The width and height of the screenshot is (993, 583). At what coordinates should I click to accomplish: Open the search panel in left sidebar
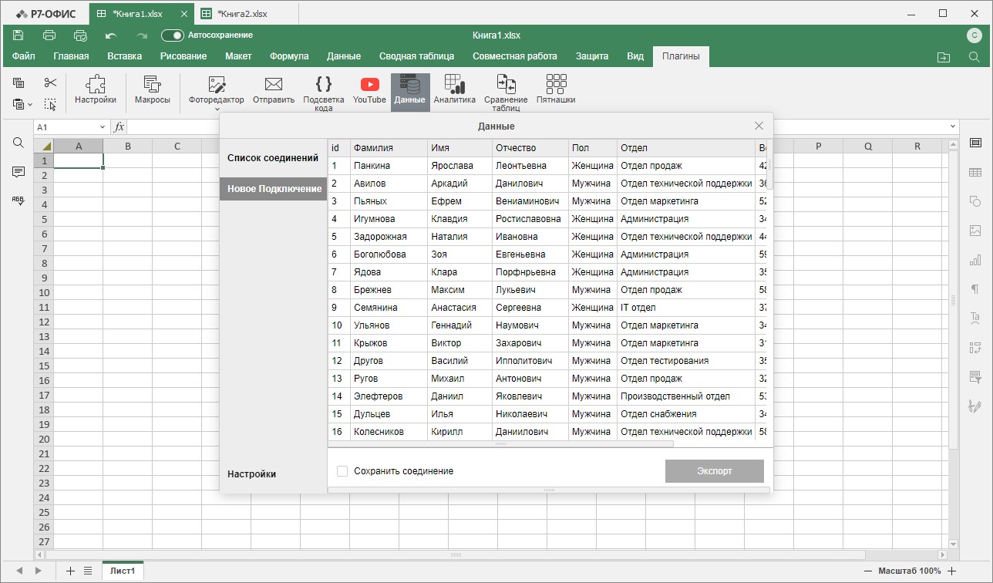coord(19,143)
